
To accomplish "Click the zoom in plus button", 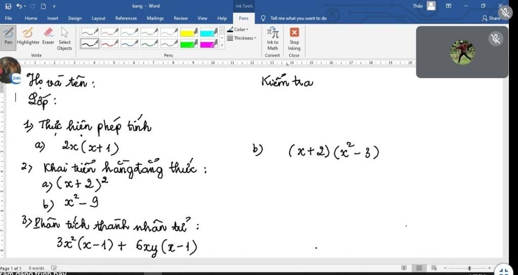I will click(x=490, y=268).
